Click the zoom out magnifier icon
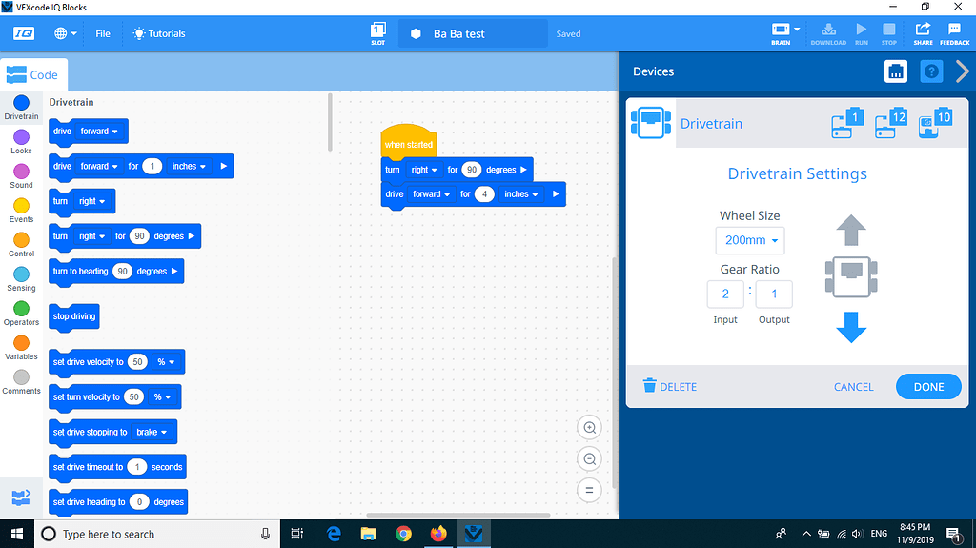Screen dimensions: 976x548 click(x=590, y=459)
